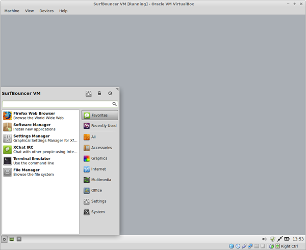Open the Devices menu

[46, 11]
